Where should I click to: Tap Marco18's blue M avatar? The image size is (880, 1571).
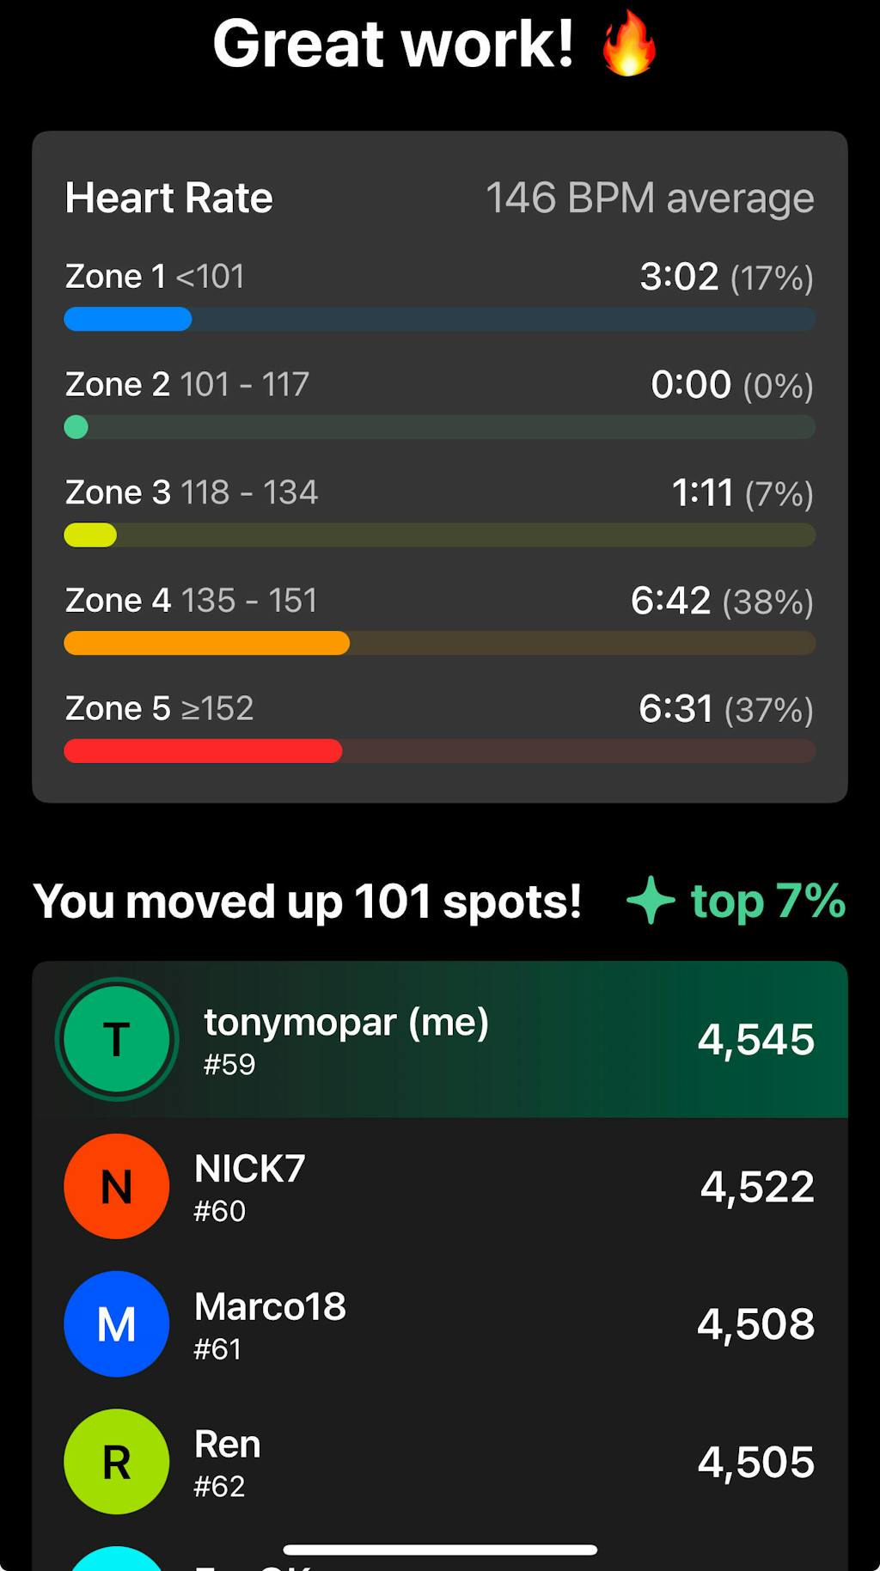tap(117, 1323)
